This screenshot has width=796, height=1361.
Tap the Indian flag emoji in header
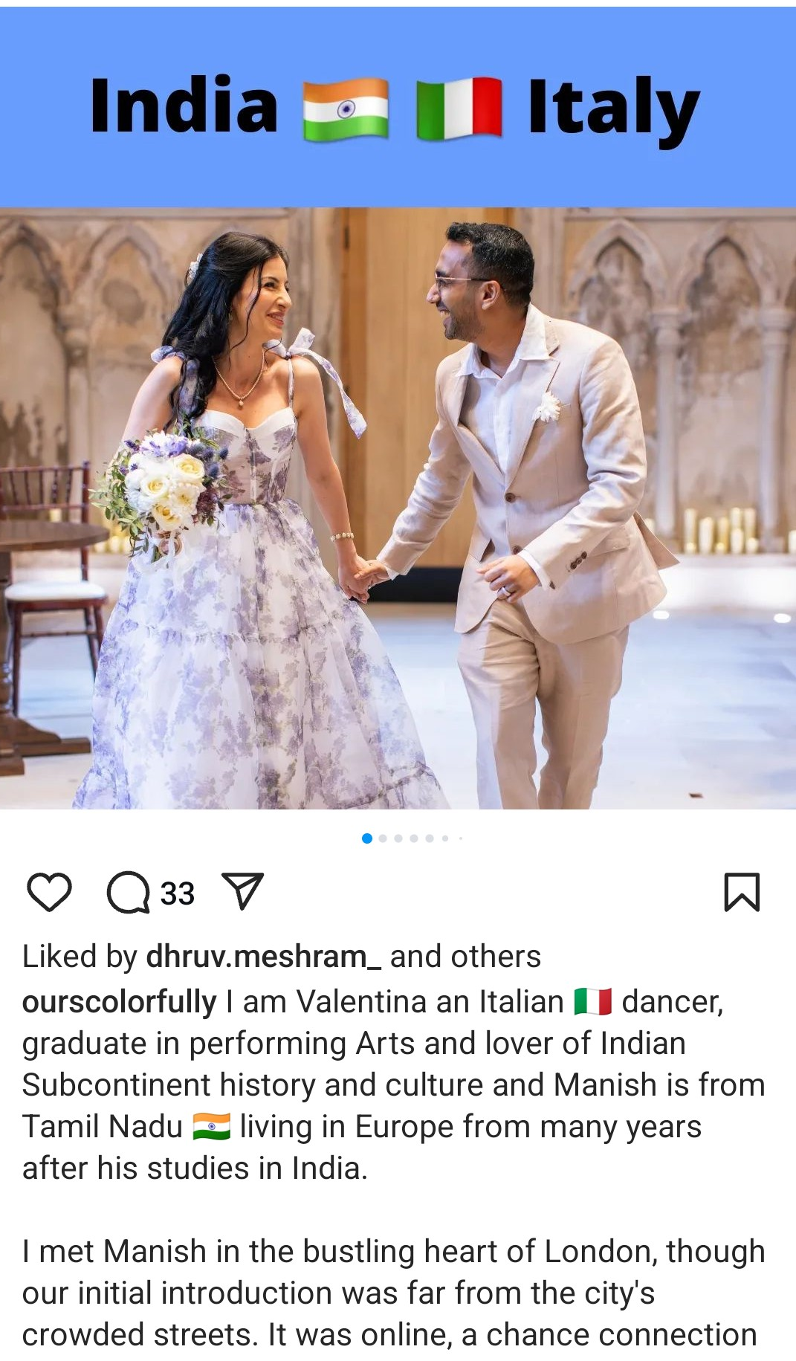click(346, 109)
